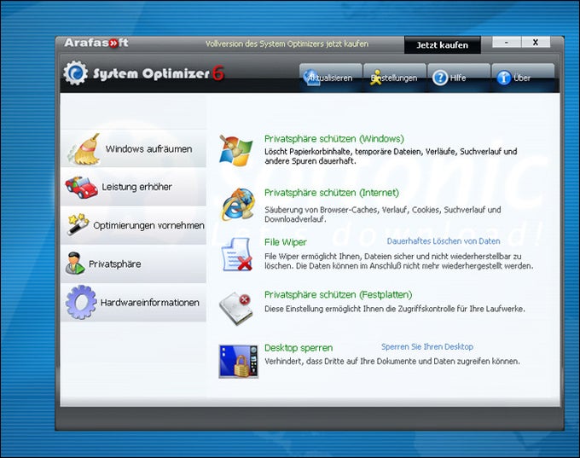Click the Desktop sperren heading
The width and height of the screenshot is (580, 458).
pos(299,348)
